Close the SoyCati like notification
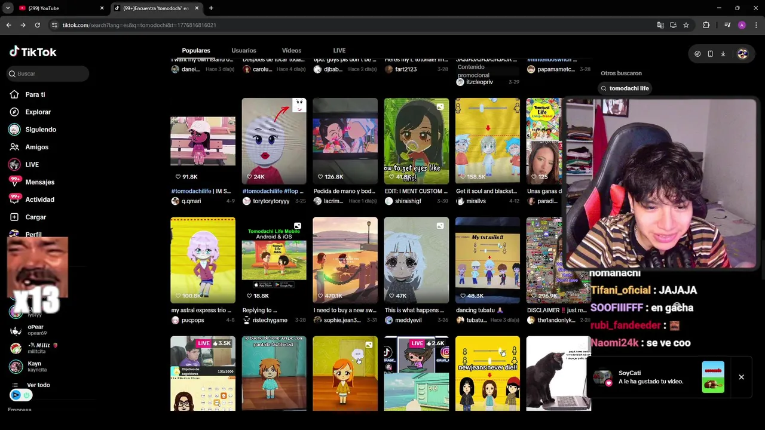This screenshot has width=765, height=430. click(741, 377)
